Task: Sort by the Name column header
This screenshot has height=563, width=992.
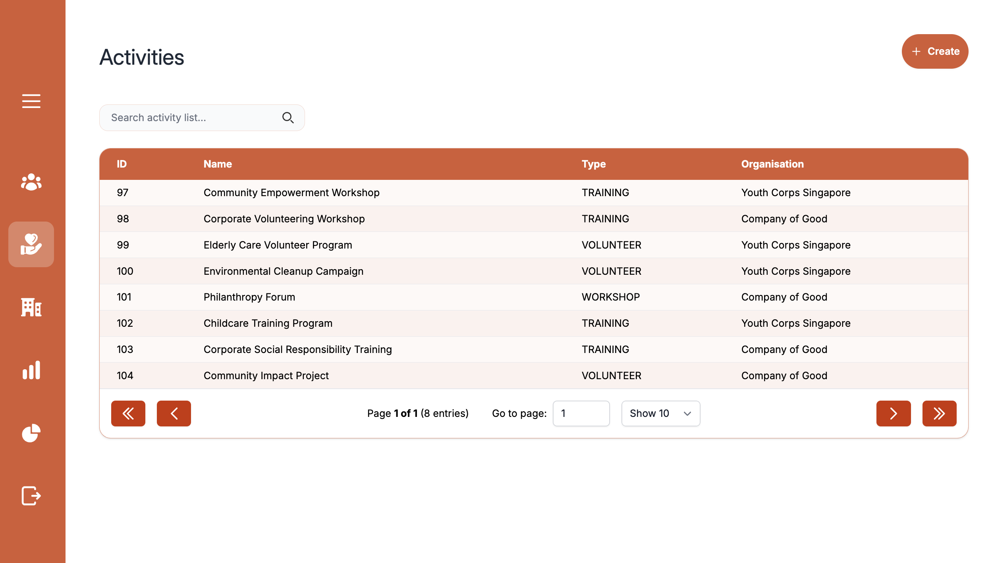Action: 218,164
